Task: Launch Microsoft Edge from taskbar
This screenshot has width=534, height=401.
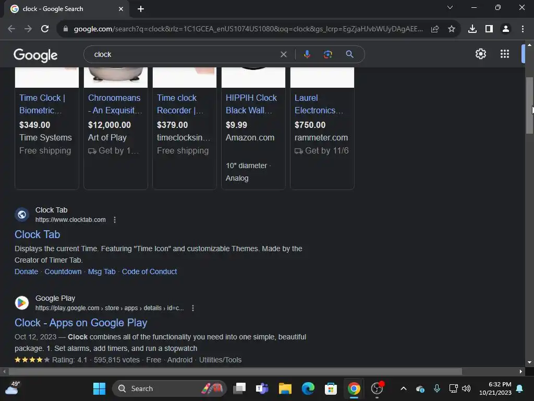Action: click(x=308, y=388)
